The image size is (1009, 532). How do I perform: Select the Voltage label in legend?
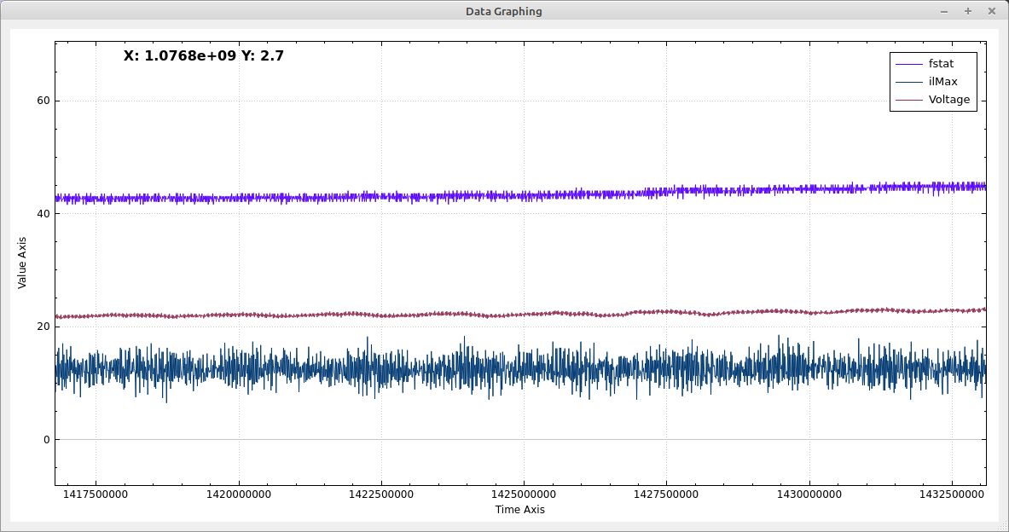948,100
